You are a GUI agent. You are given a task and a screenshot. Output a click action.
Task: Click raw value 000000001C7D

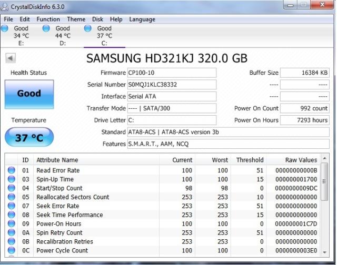[296, 224]
